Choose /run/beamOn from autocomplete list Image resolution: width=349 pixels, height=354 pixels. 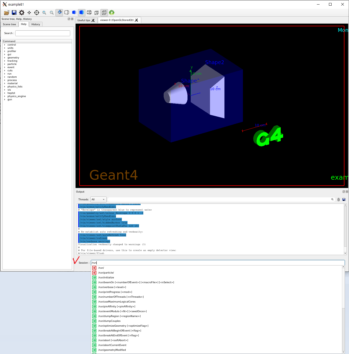(136, 282)
